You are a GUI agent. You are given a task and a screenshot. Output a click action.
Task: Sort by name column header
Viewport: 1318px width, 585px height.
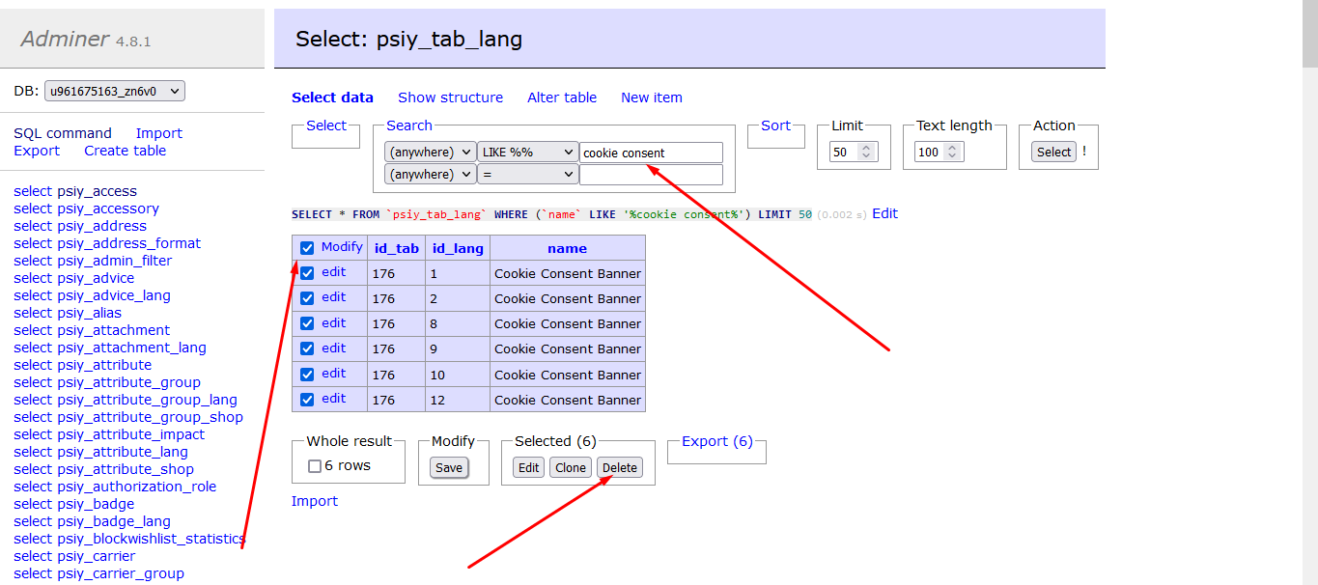tap(567, 248)
